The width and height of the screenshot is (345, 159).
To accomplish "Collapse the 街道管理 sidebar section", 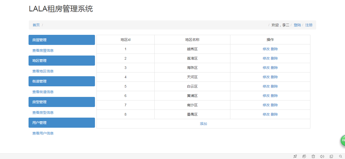I will point(62,81).
